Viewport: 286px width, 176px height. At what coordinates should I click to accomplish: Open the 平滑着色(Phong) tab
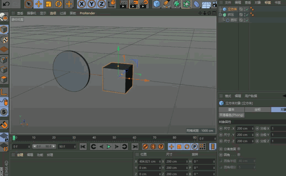(x=231, y=115)
